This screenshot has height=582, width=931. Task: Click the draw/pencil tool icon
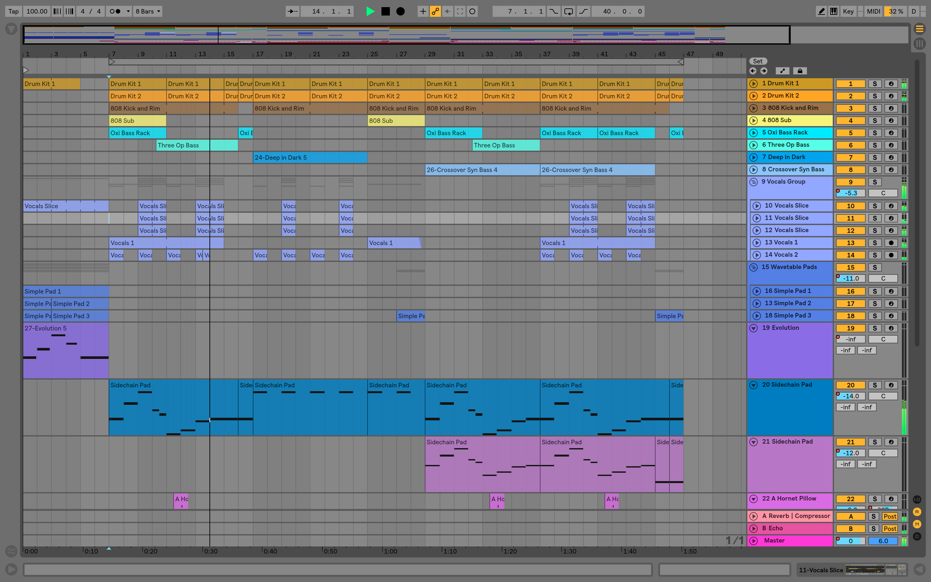(x=821, y=10)
